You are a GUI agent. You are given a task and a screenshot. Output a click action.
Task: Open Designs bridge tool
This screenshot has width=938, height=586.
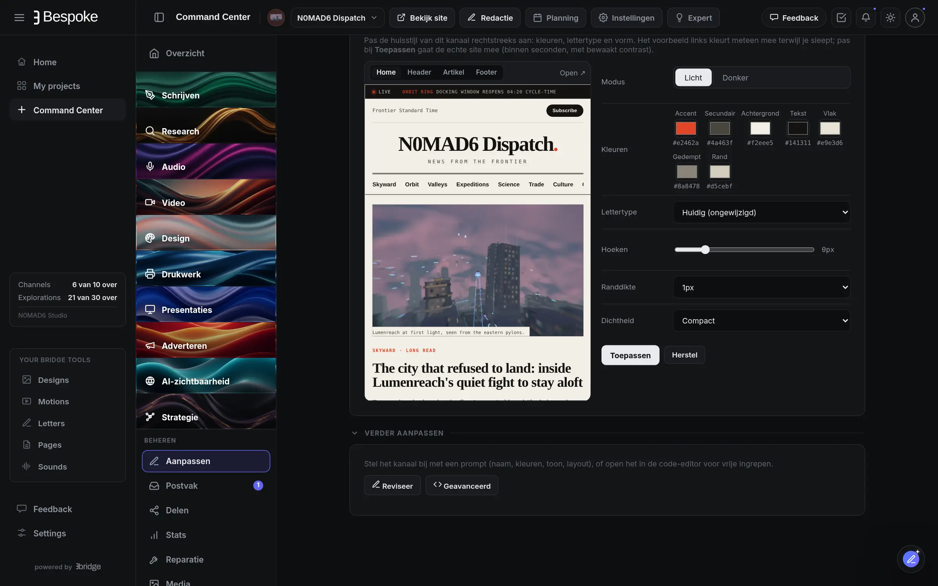pyautogui.click(x=68, y=380)
